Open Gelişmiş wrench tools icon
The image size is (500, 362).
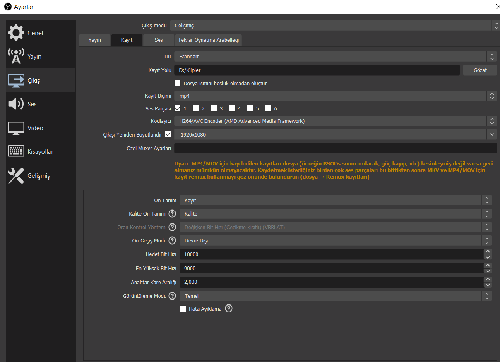tap(16, 176)
